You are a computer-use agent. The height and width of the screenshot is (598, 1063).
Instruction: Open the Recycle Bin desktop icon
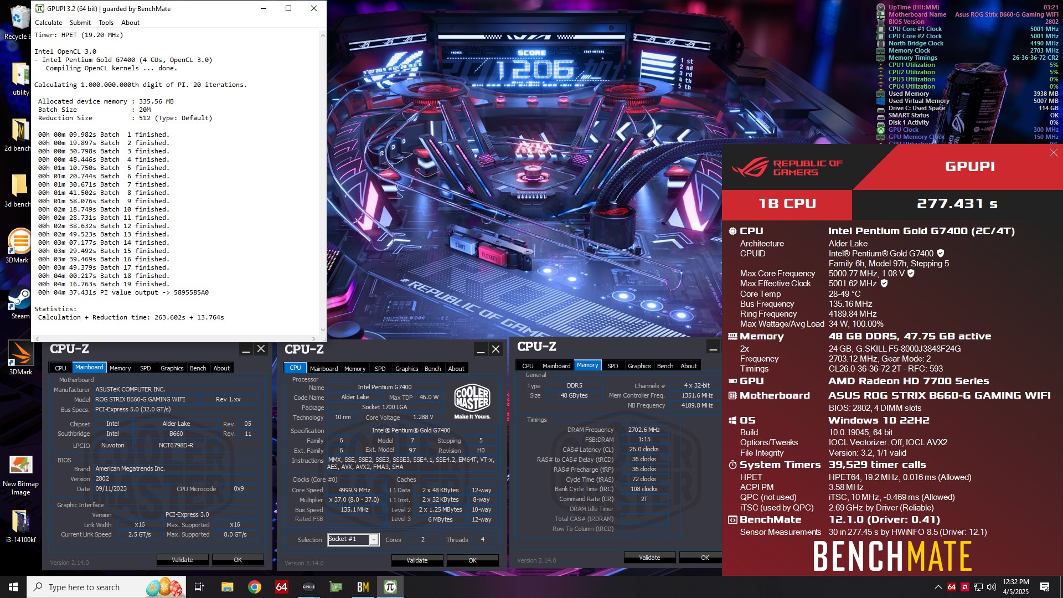coord(19,22)
